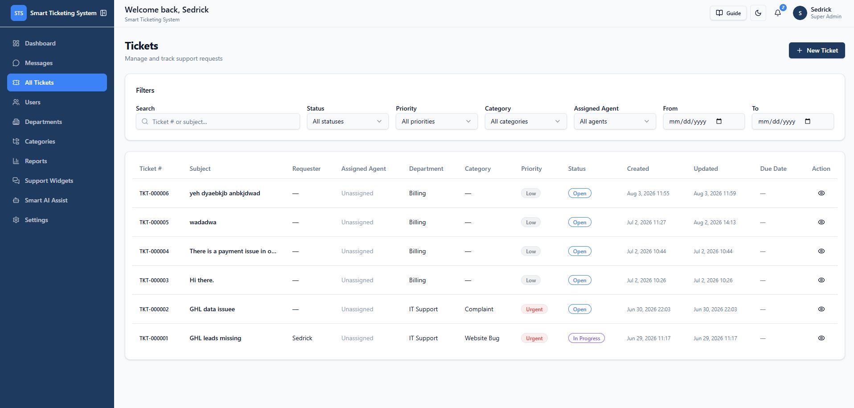Image resolution: width=854 pixels, height=408 pixels.
Task: Click ticket number TKT-000003
Action: [x=154, y=280]
